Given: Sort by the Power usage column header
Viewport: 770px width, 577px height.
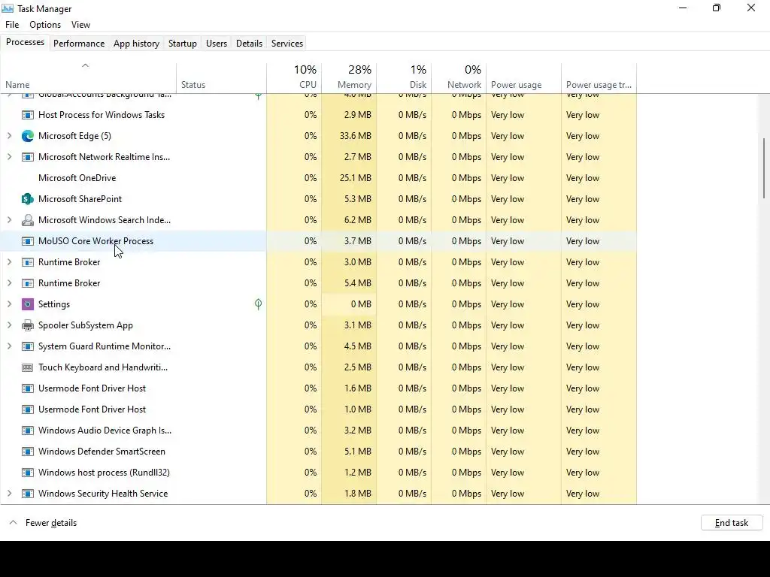Looking at the screenshot, I should pos(524,77).
